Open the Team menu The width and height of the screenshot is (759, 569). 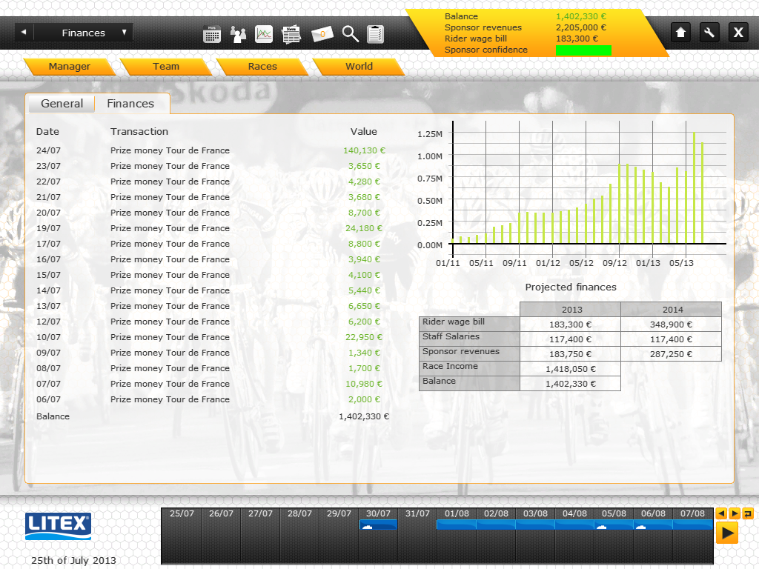tap(166, 67)
